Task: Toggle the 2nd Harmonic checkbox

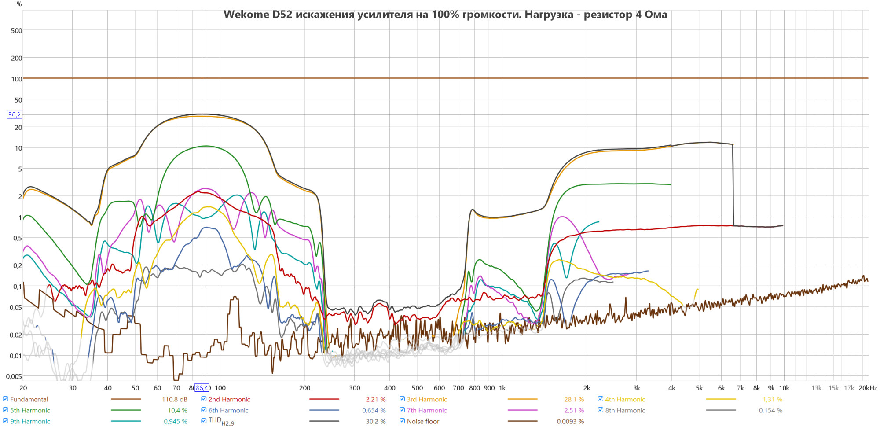Action: coord(204,399)
